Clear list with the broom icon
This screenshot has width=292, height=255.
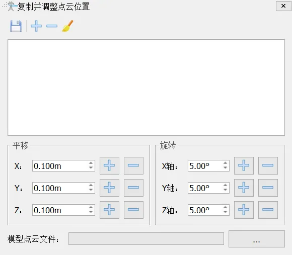click(x=67, y=26)
